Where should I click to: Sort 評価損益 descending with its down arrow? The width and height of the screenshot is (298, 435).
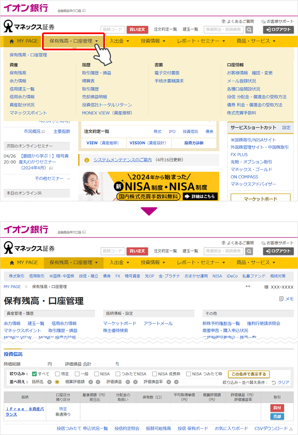point(128,382)
